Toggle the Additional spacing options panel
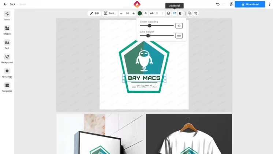Screen dimensions: 273x154 click(x=175, y=13)
